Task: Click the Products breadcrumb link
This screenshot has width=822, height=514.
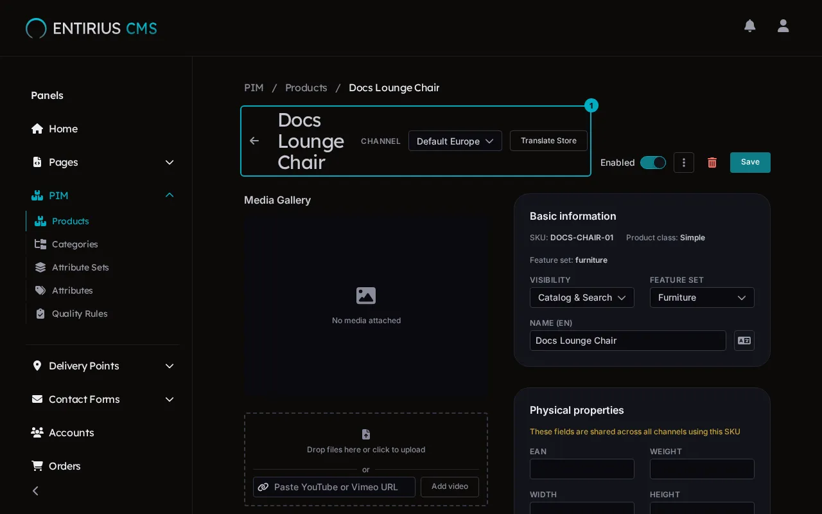Action: pos(306,87)
